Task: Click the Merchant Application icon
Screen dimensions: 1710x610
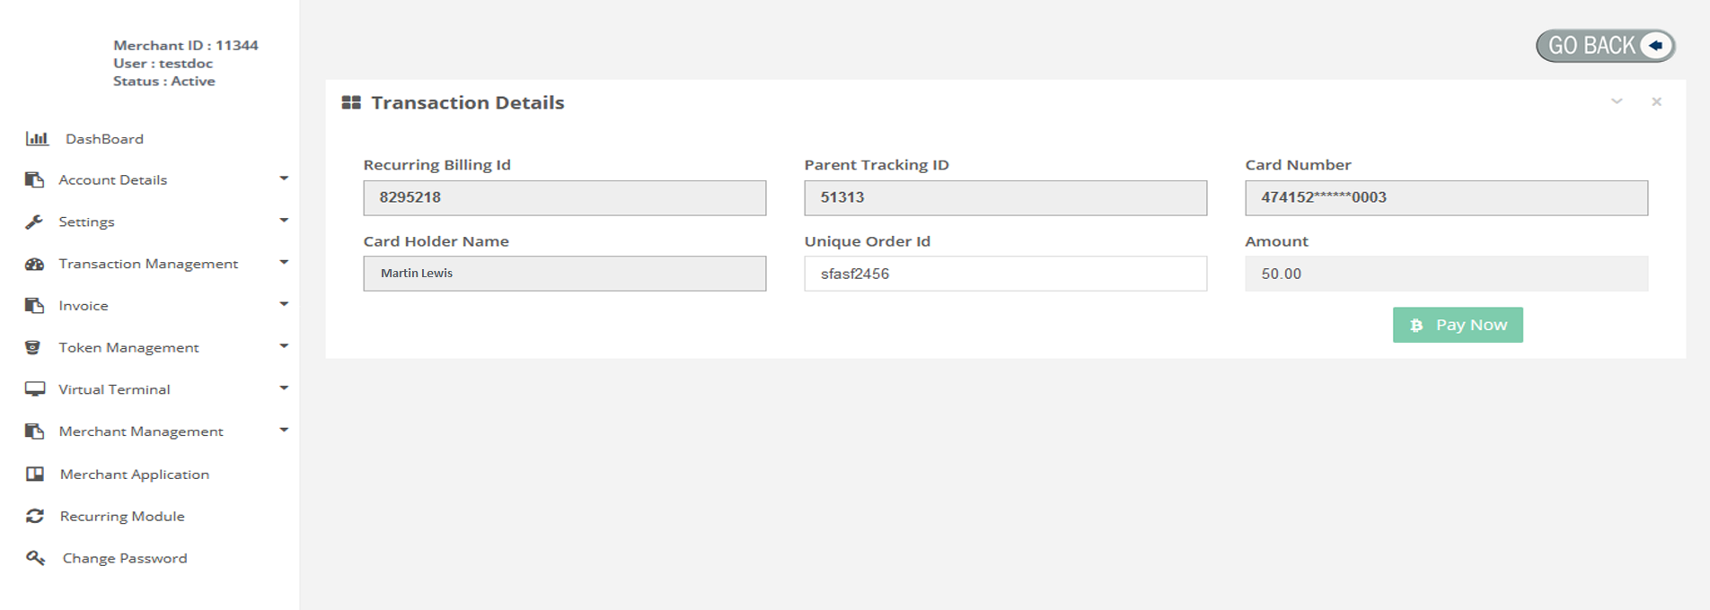Action: 35,474
